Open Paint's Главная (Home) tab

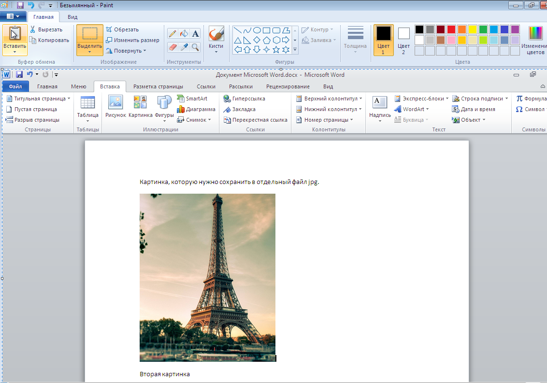43,17
